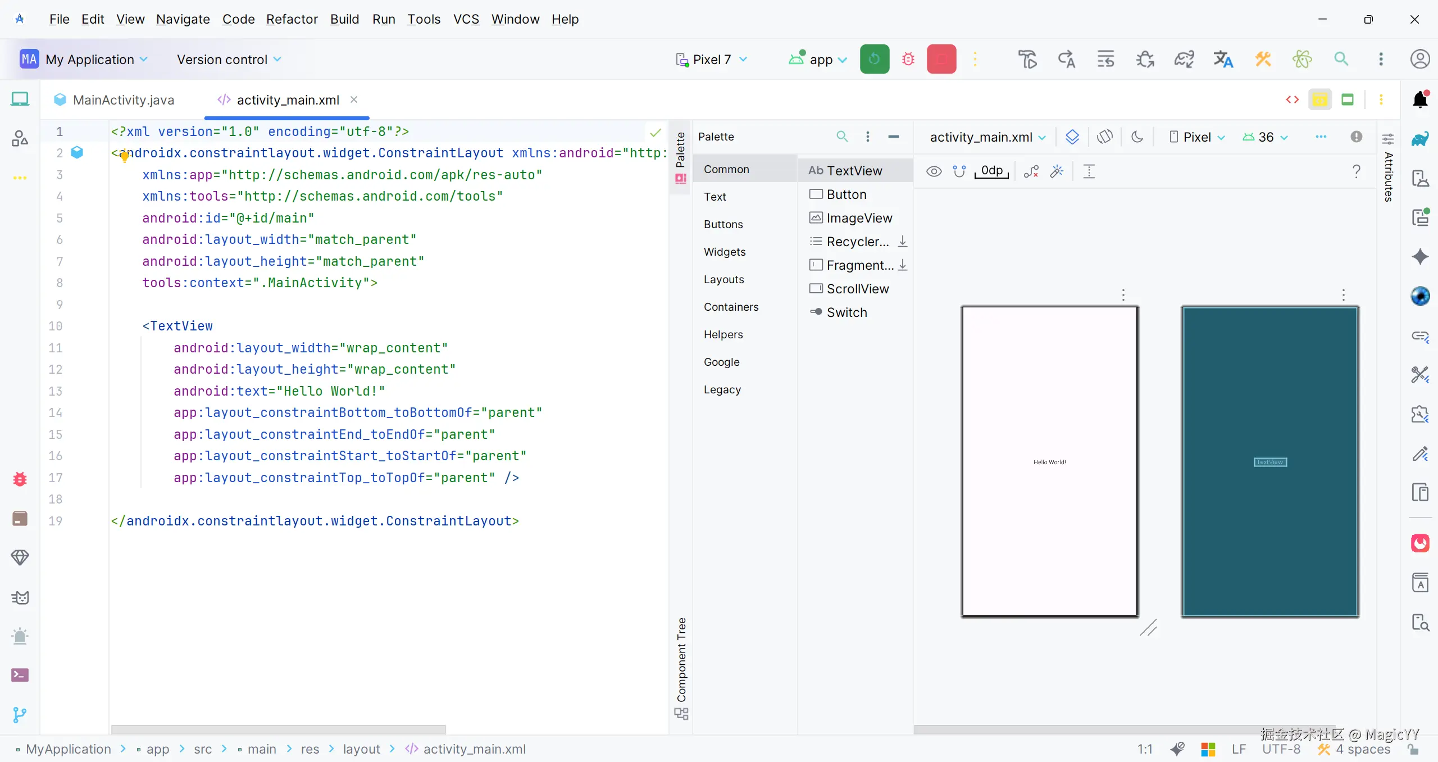This screenshot has height=762, width=1438.
Task: Toggle Night Mode moon icon in design toolbar
Action: (x=1137, y=137)
